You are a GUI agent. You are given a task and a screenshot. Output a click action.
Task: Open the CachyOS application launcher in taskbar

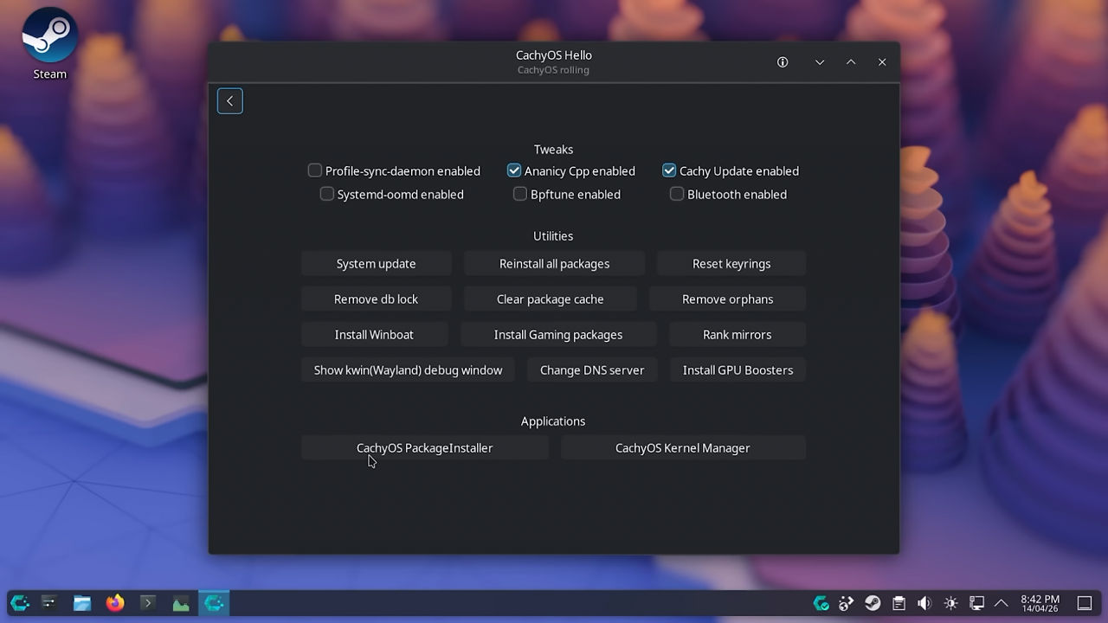20,603
